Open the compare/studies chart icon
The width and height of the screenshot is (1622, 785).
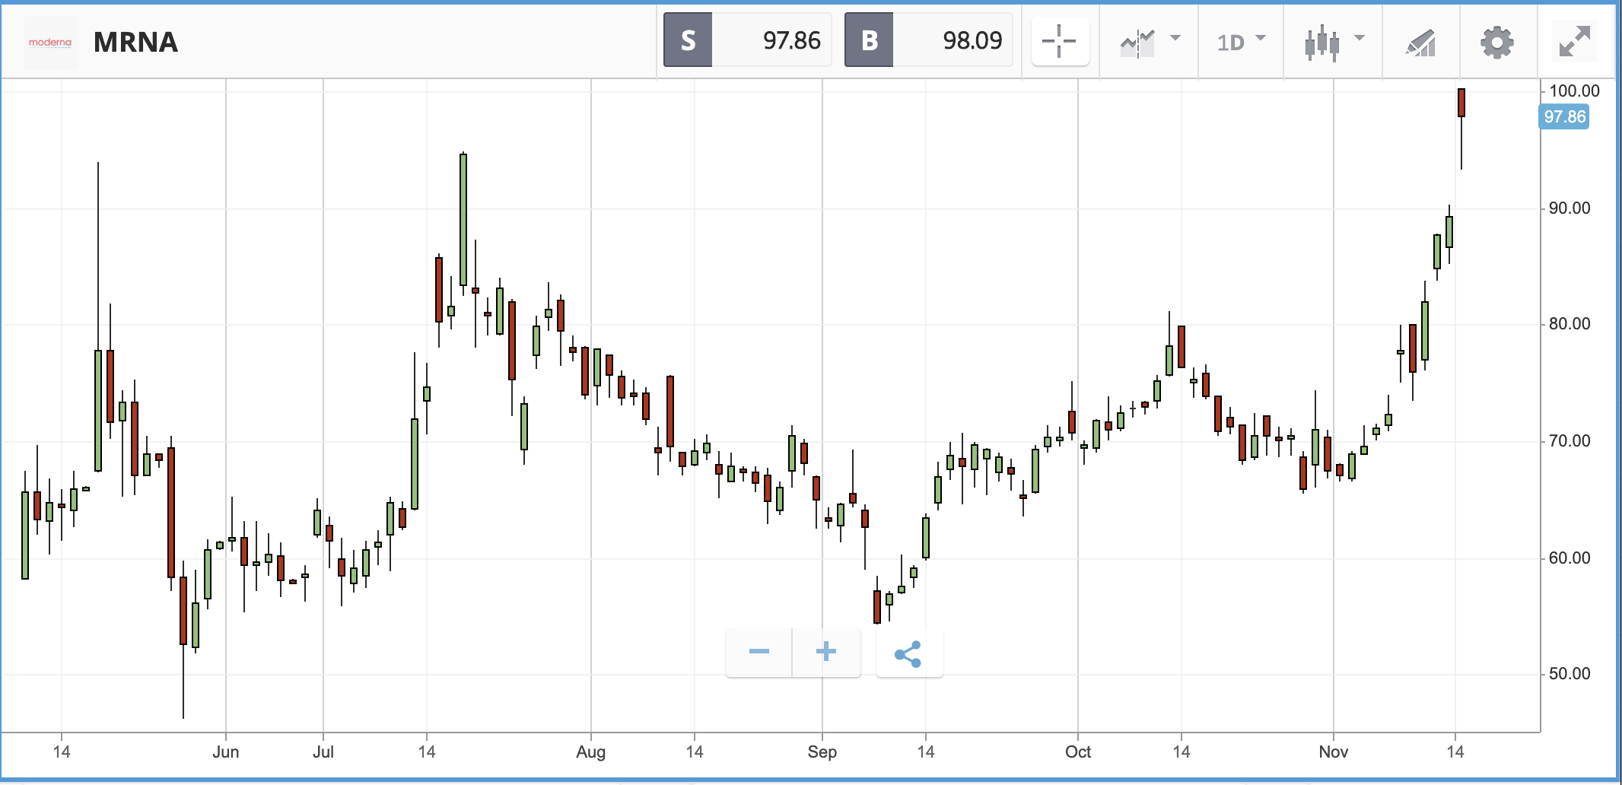pyautogui.click(x=1137, y=43)
